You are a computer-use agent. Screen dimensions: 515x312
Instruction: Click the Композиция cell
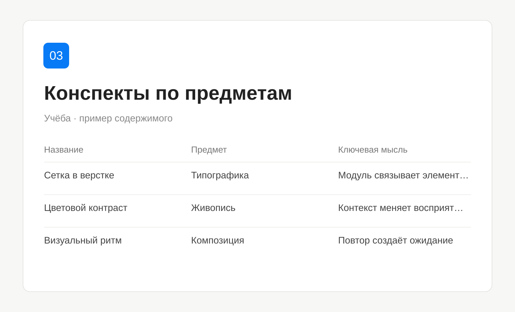[218, 240]
